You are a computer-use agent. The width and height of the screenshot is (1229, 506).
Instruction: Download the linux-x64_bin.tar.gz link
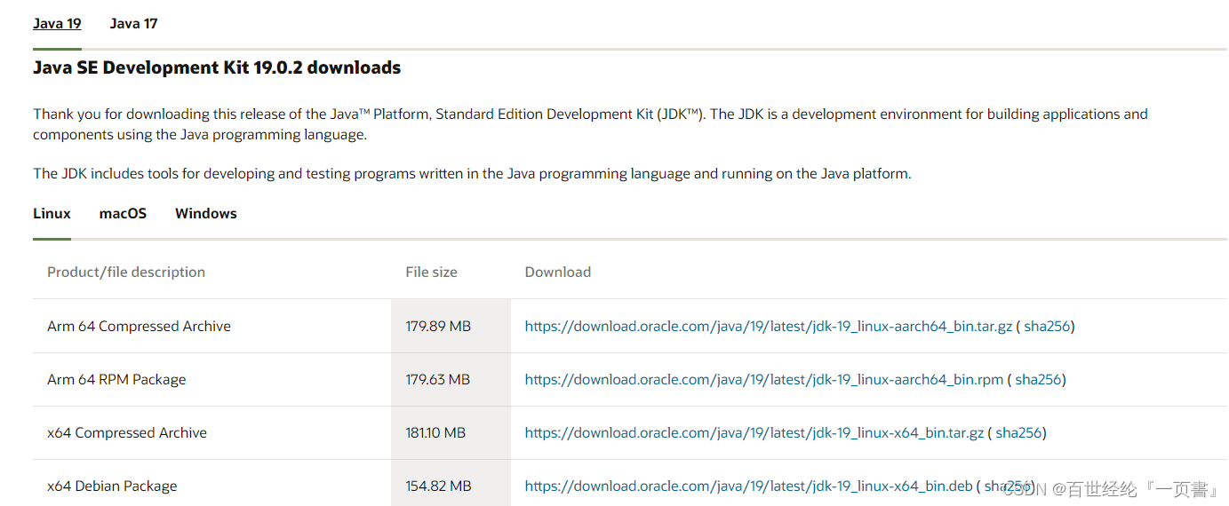tap(754, 433)
